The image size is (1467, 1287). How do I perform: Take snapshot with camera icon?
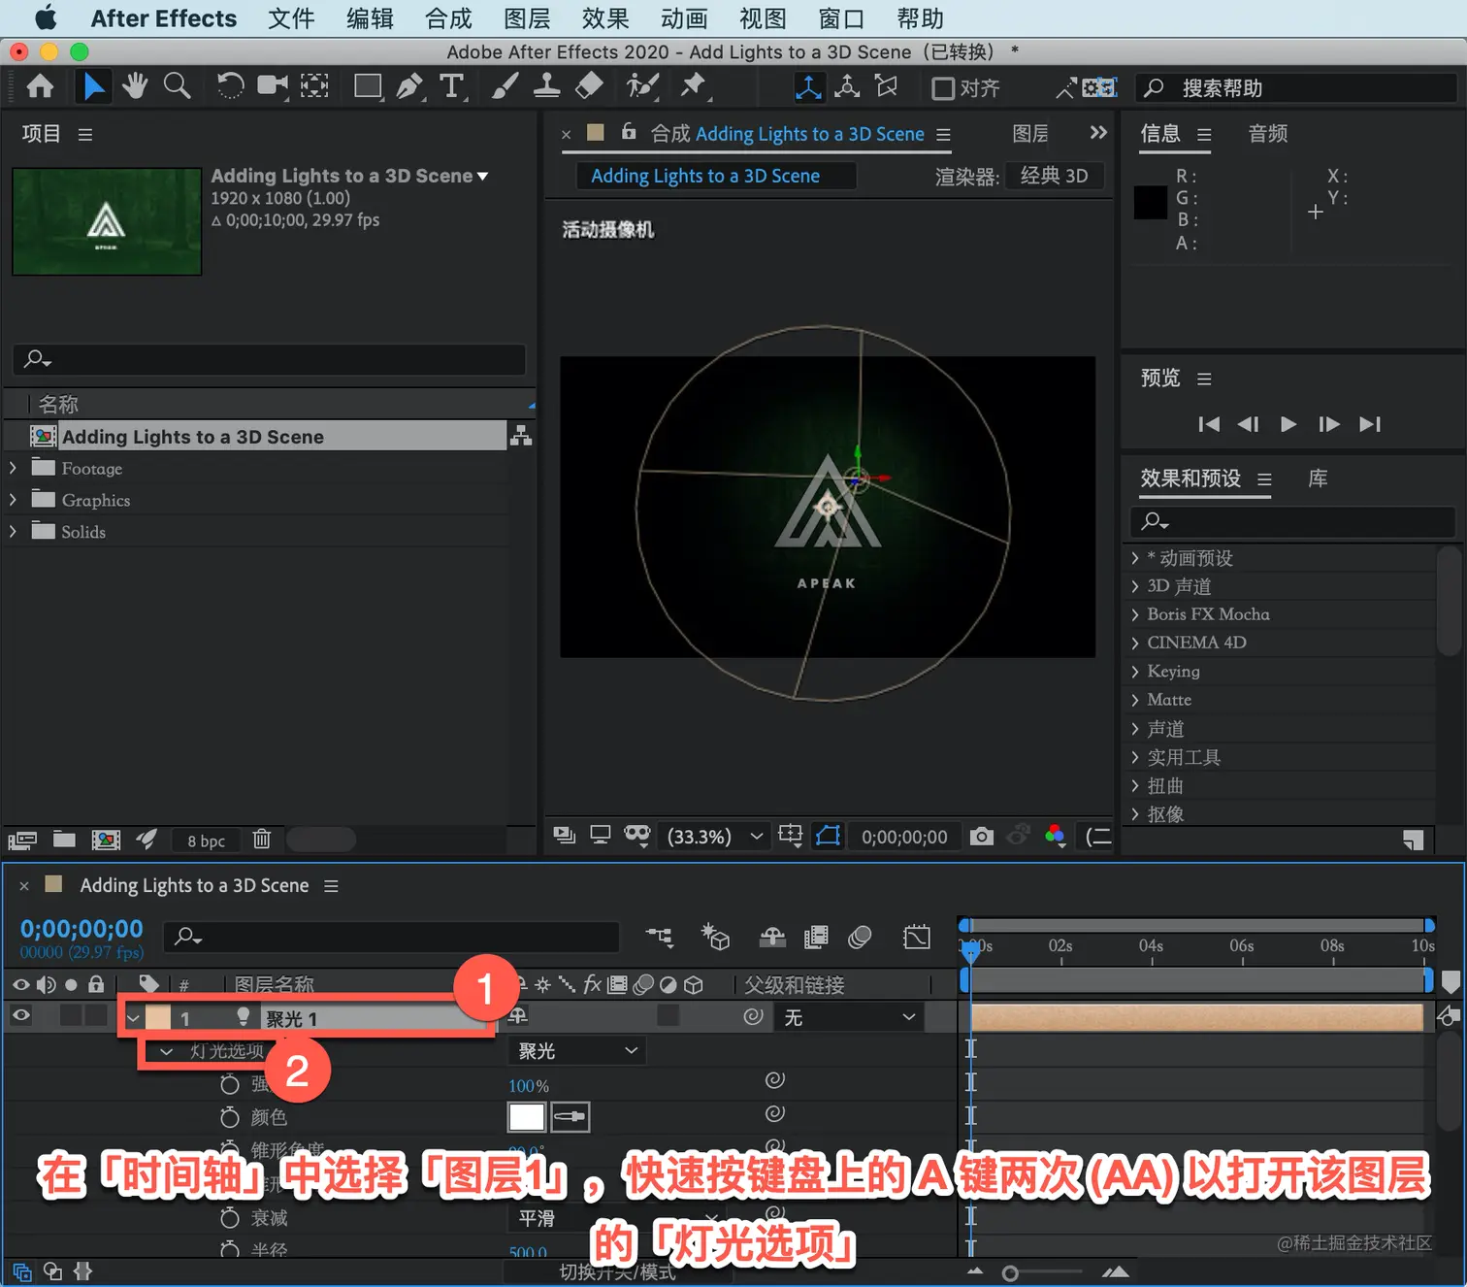tap(982, 837)
